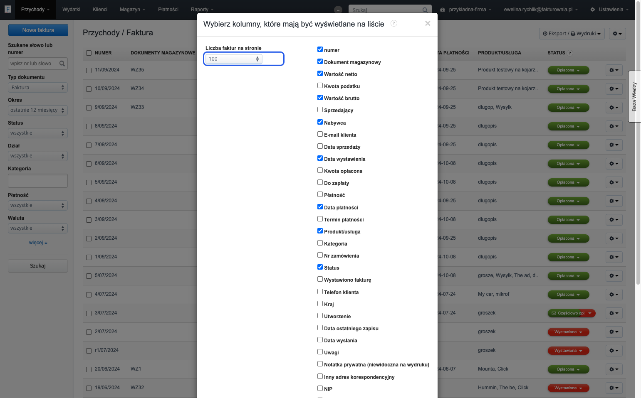The width and height of the screenshot is (641, 398).
Task: Click the Szukaj filter button
Action: [38, 266]
